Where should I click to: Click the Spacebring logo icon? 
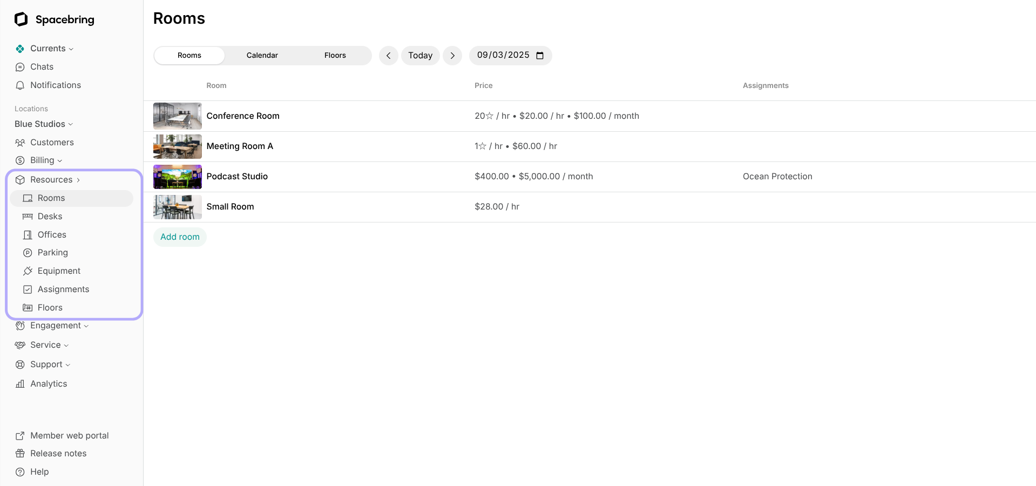coord(21,19)
